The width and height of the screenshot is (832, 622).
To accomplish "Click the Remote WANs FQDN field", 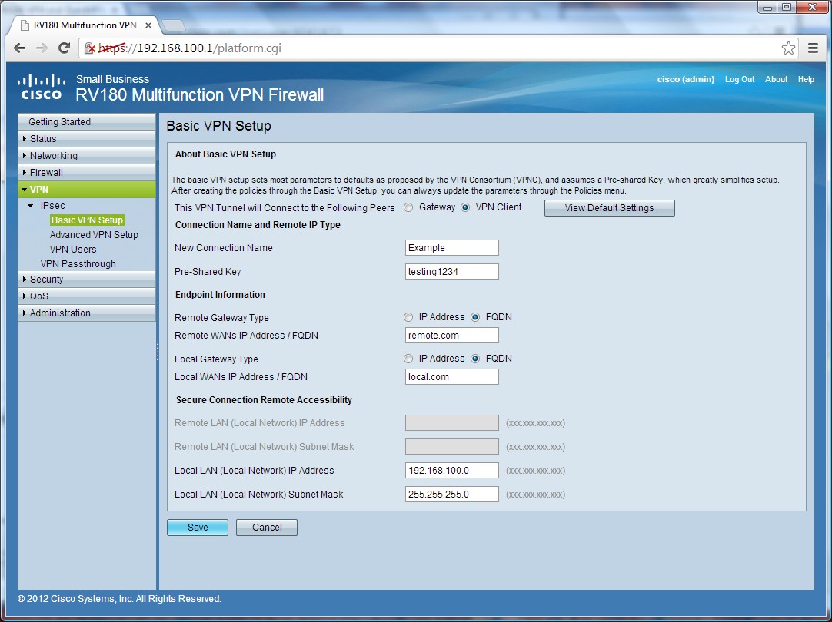I will click(x=452, y=336).
